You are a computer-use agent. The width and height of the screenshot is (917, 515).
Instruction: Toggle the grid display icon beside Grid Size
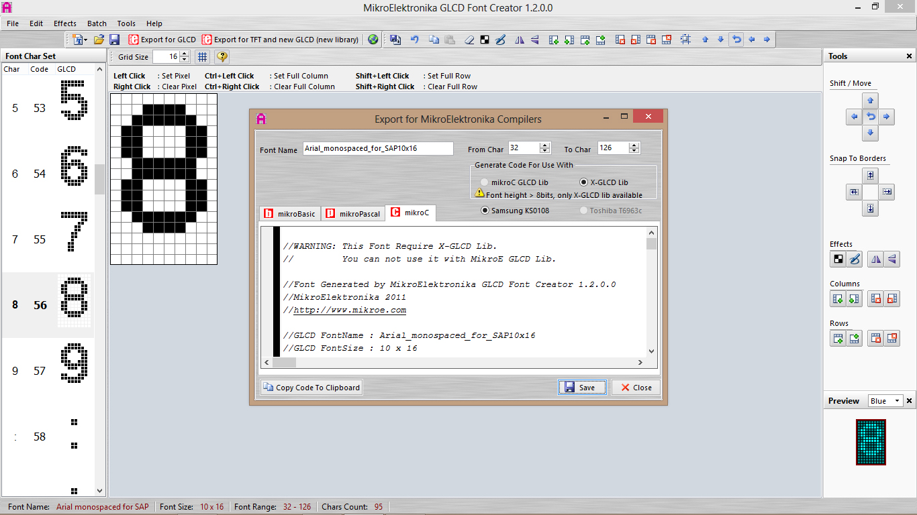(202, 57)
